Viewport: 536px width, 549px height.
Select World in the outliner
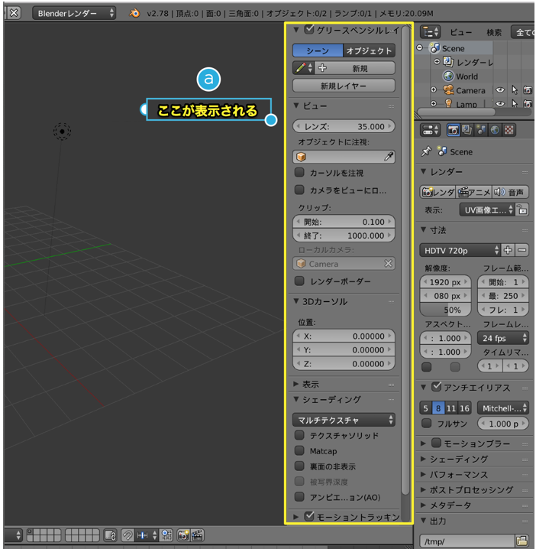pos(467,76)
